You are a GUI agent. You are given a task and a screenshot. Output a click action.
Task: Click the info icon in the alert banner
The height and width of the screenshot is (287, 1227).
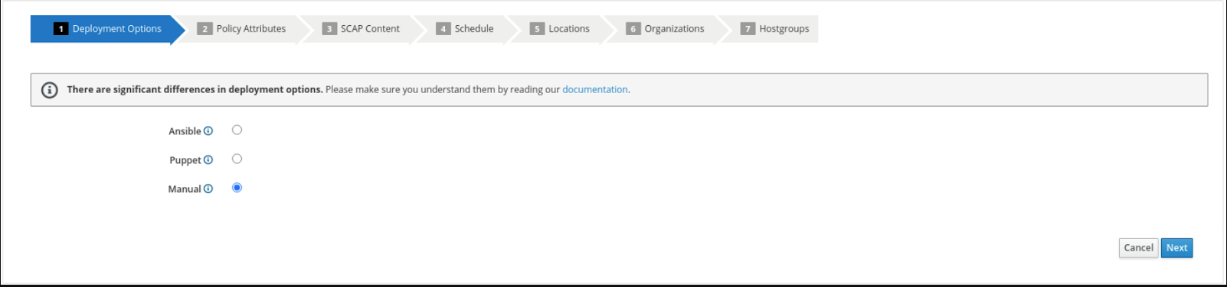[50, 90]
